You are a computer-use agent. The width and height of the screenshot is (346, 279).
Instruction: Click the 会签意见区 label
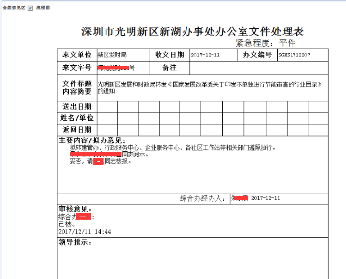click(x=14, y=8)
